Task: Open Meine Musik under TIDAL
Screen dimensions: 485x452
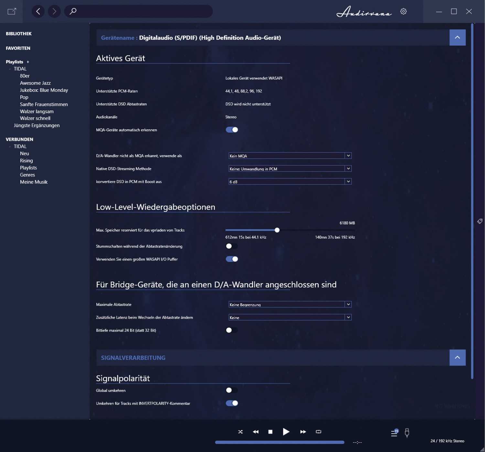Action: pyautogui.click(x=34, y=182)
